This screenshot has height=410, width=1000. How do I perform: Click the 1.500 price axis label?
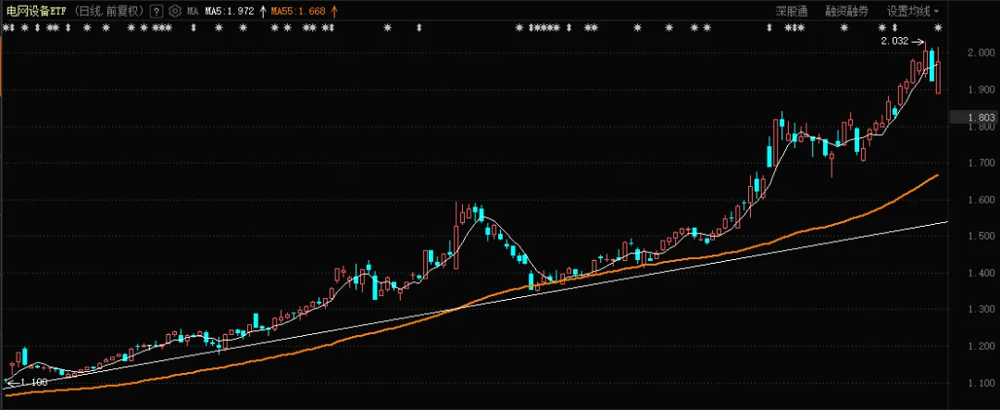(x=982, y=237)
